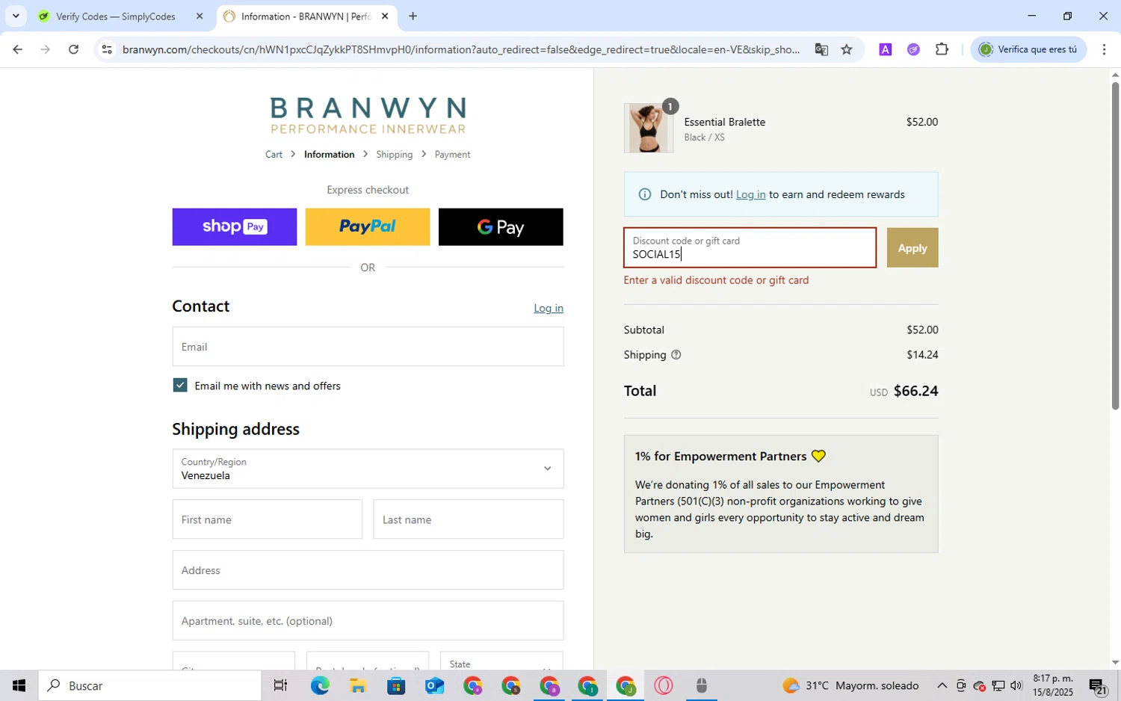Check out with PayPal

coord(367,227)
